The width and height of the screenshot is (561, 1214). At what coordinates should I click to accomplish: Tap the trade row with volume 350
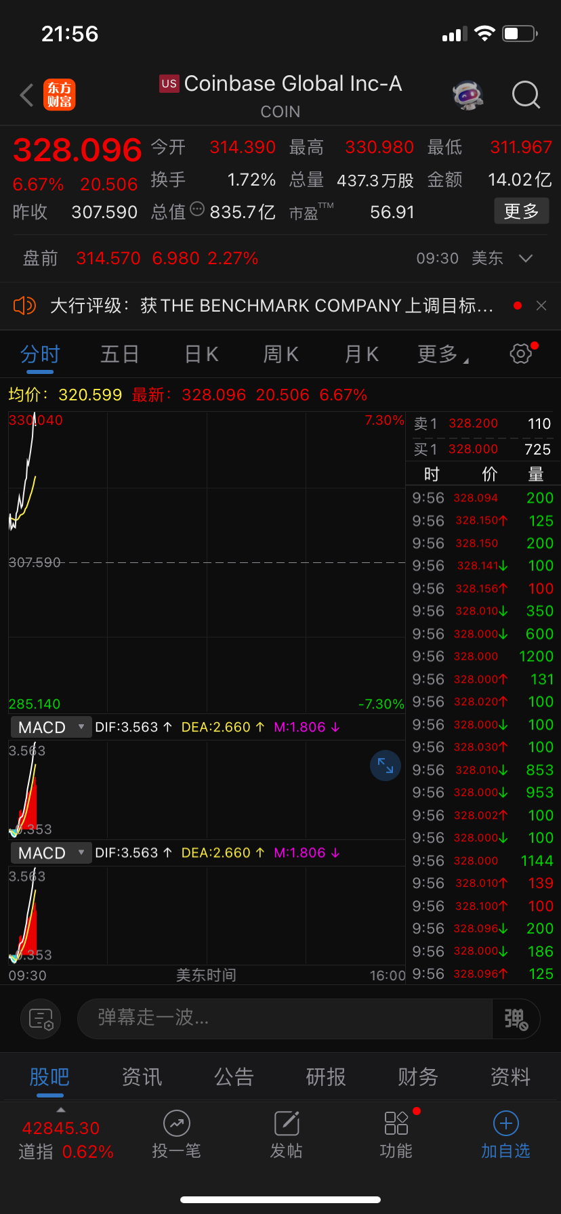tap(483, 611)
